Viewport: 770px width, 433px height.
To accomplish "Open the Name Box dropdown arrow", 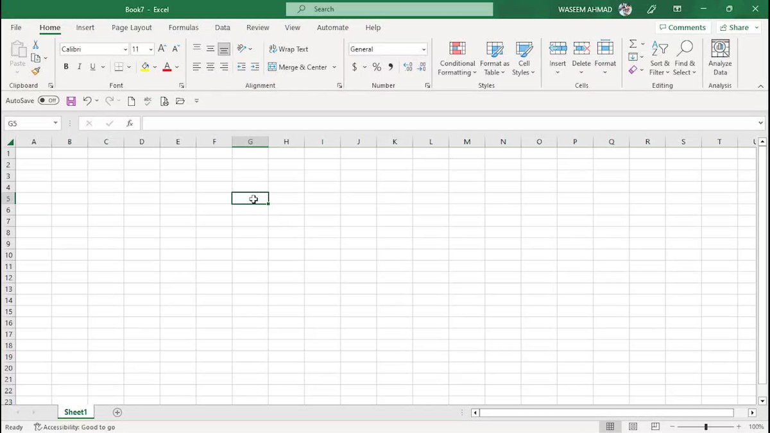I will tap(56, 123).
